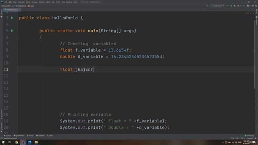Open the Run menu
258x145 pixels.
click(53, 2)
